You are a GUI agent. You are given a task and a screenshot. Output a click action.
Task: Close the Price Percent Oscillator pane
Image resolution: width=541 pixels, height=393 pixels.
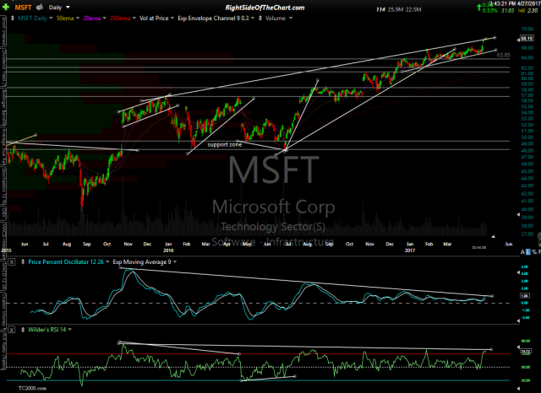(x=12, y=262)
